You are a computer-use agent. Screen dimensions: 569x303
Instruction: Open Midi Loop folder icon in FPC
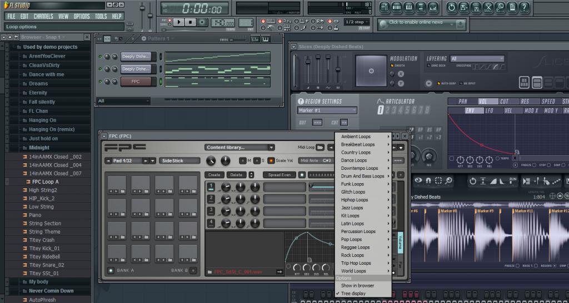pos(321,147)
